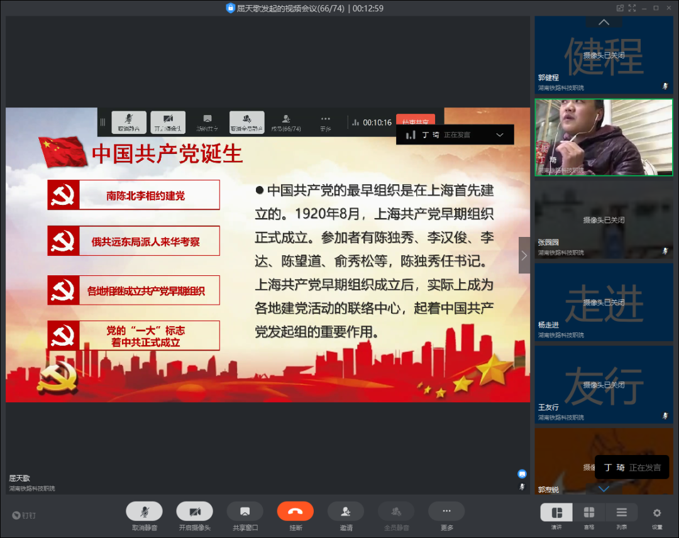Click the slide title 中国共产党诞生
Viewport: 679px width, 538px height.
tap(167, 153)
